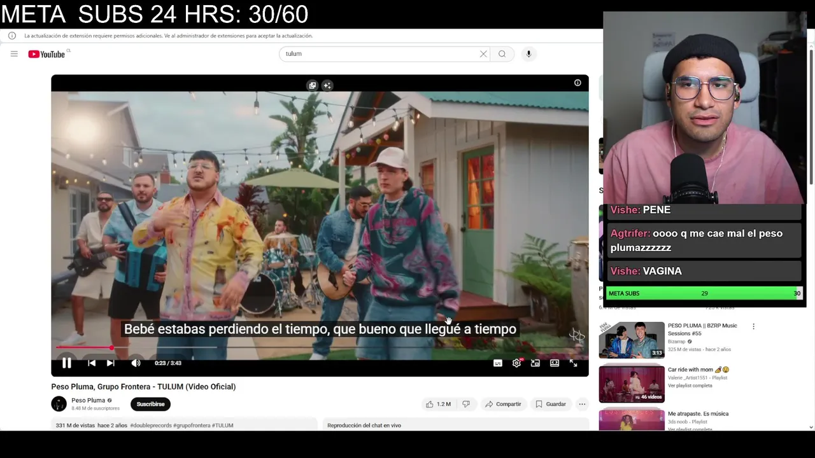Subscribe with the Suscribirse button
815x458 pixels.
pyautogui.click(x=151, y=404)
